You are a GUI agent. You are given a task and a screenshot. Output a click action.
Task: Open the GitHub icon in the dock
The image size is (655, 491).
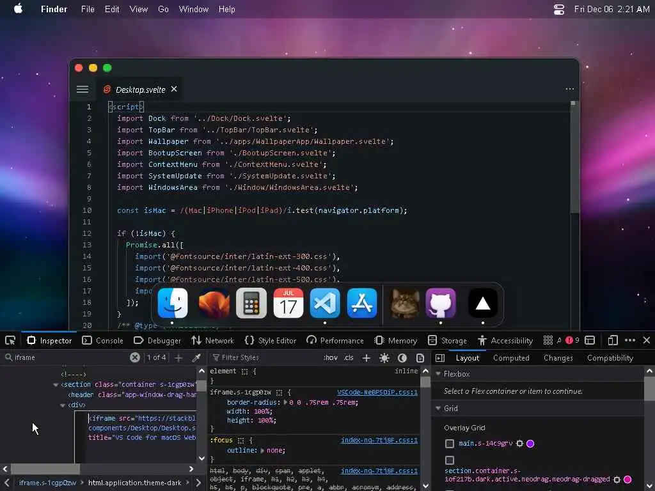[x=441, y=303]
